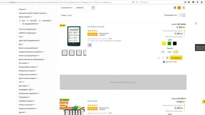Expand the Защита в комплекте filter

pyautogui.click(x=28, y=109)
